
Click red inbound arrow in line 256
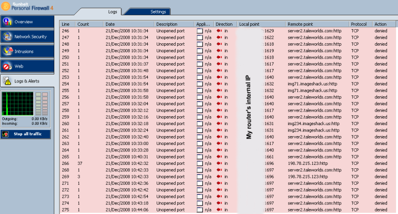[x=219, y=97]
